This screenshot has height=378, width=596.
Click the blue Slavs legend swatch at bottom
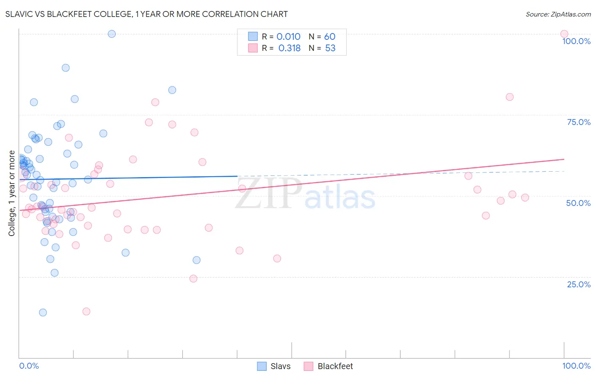(x=262, y=366)
